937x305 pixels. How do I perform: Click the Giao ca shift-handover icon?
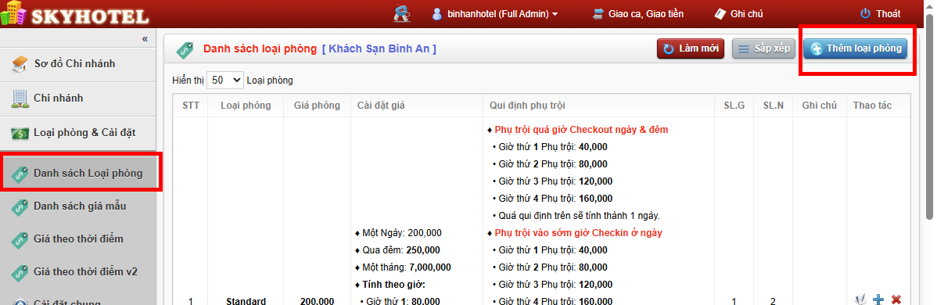pos(598,14)
